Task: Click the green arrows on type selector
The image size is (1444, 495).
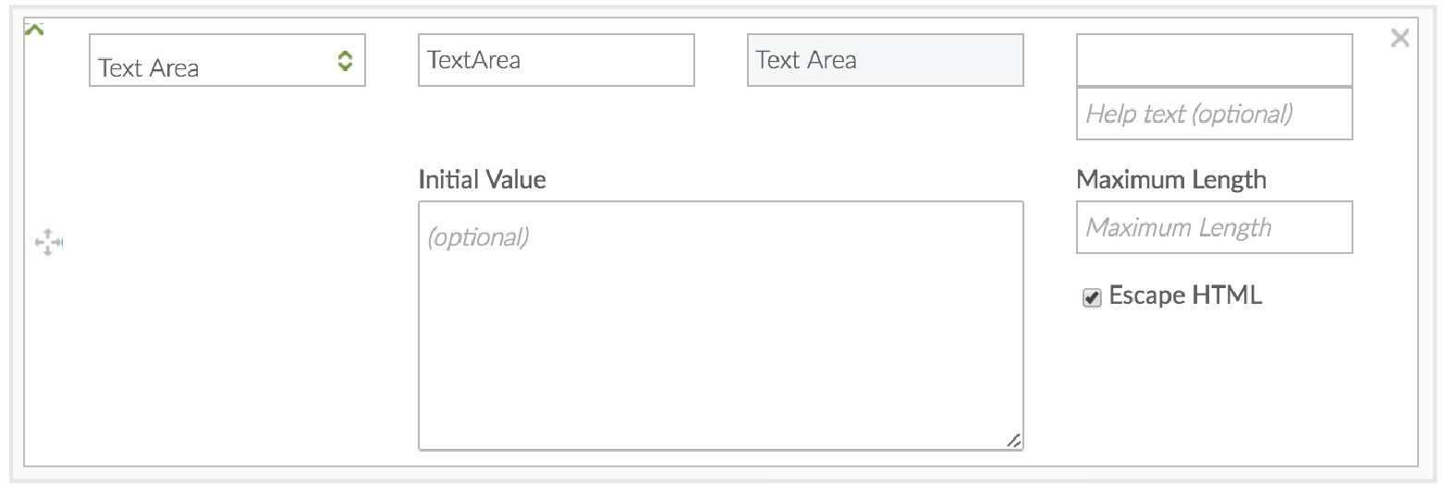Action: 345,62
